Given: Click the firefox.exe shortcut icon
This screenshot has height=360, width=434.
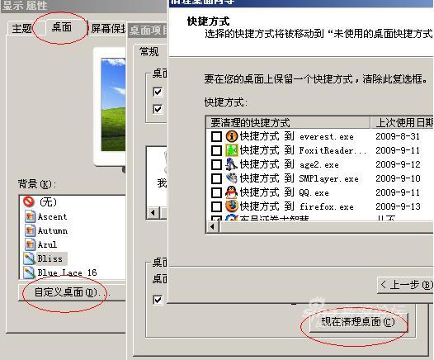Looking at the screenshot, I should point(231,206).
